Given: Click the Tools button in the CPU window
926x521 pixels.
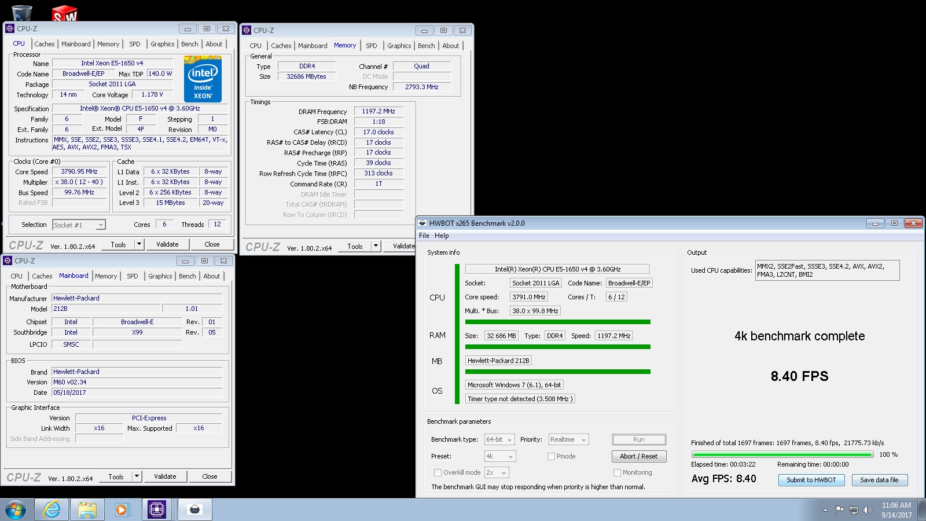Looking at the screenshot, I should (118, 244).
